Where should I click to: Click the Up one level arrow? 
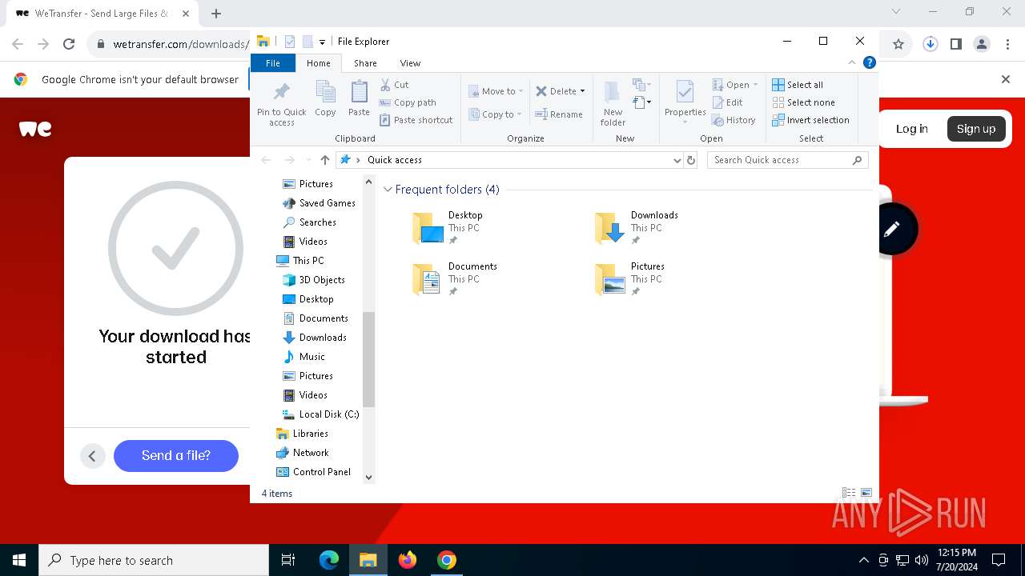[x=324, y=160]
